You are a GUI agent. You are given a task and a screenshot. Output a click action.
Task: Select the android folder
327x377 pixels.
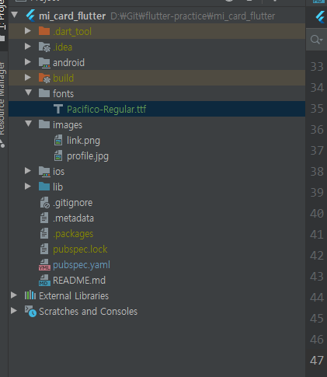pyautogui.click(x=68, y=62)
